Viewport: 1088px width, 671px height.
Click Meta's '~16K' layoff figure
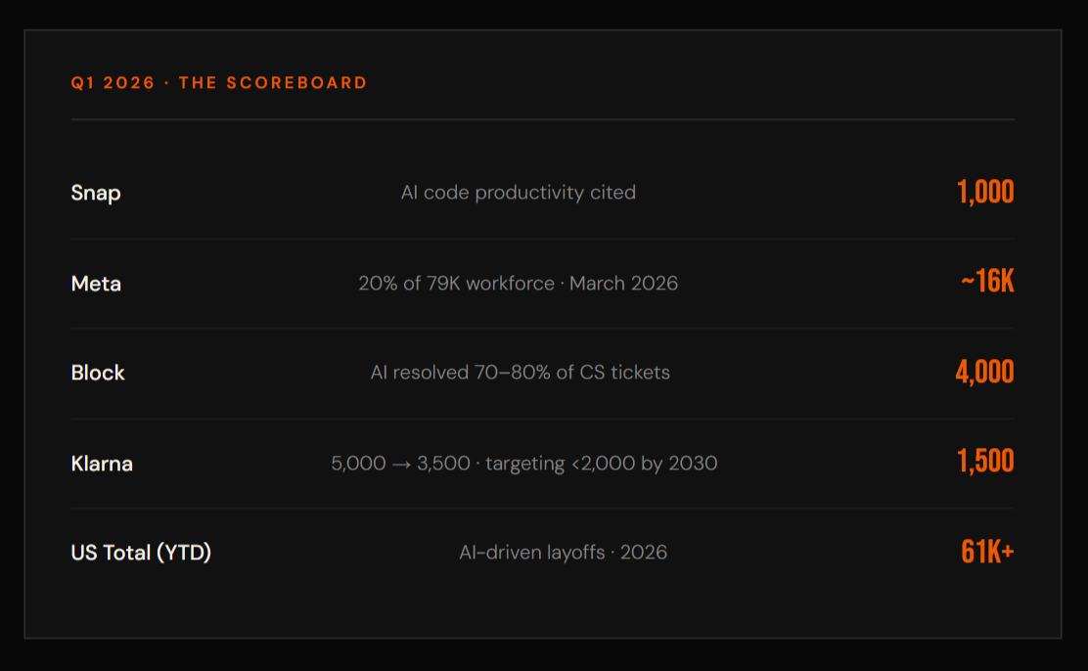pyautogui.click(x=987, y=281)
